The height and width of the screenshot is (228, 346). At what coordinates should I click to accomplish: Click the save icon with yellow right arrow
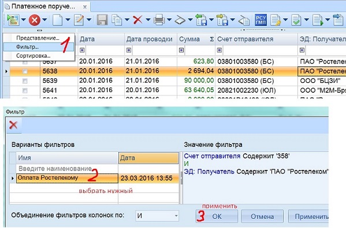point(222,20)
